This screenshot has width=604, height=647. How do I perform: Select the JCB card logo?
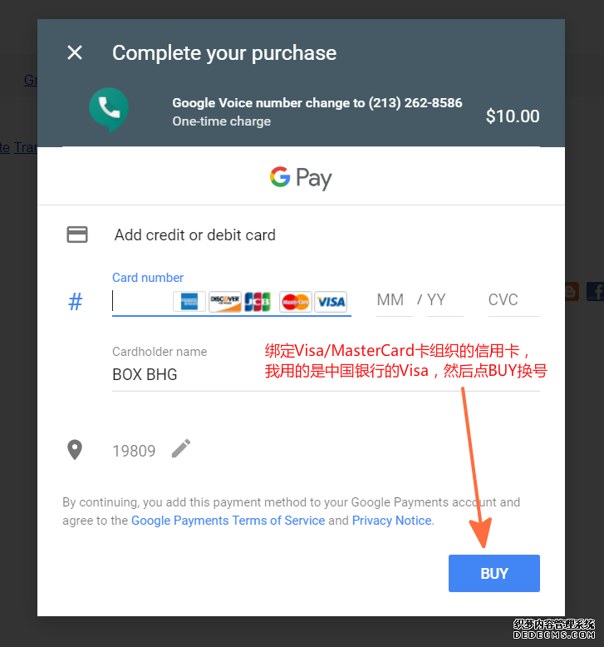[x=258, y=302]
